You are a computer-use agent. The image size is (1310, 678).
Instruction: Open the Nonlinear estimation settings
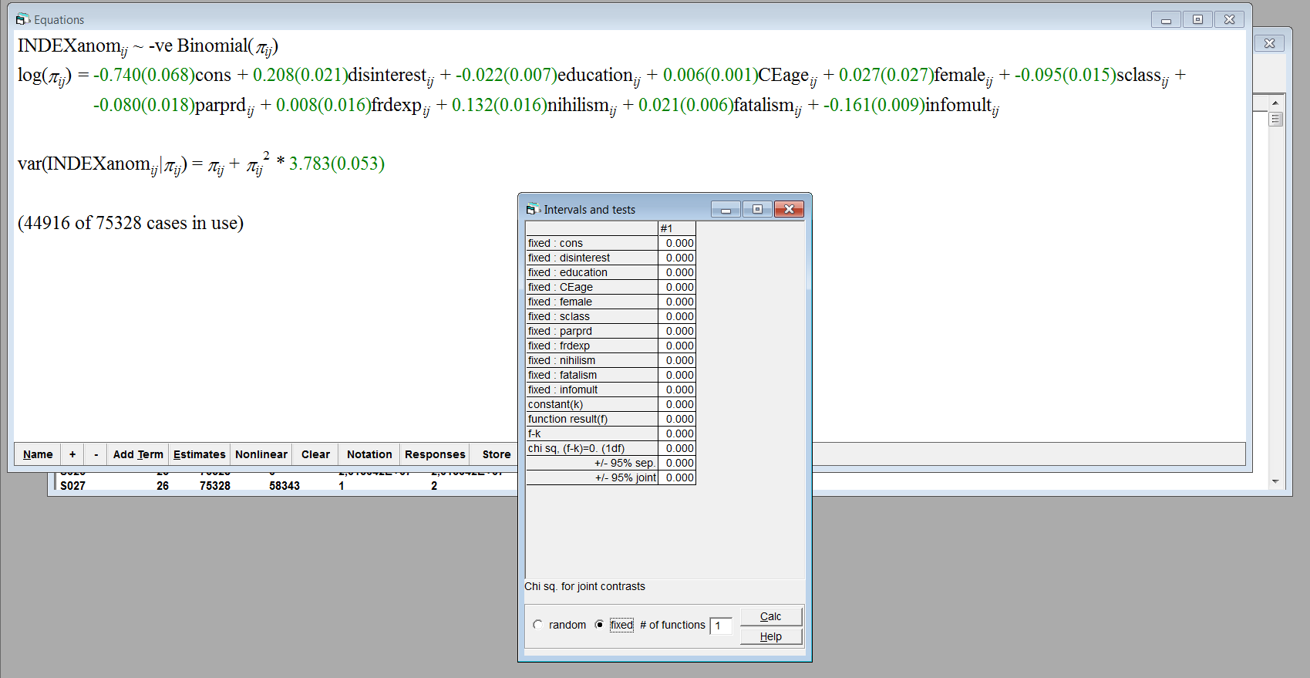point(261,454)
